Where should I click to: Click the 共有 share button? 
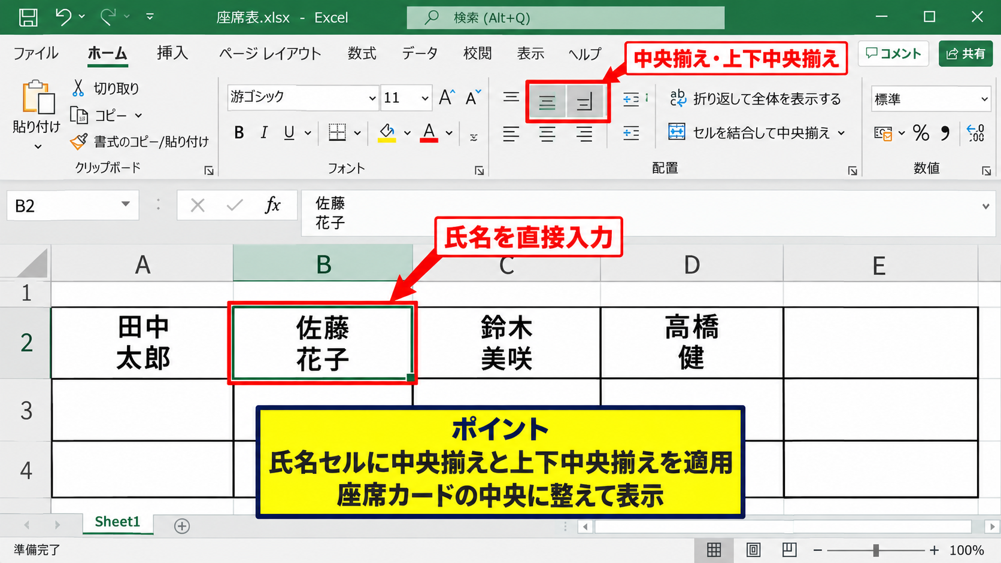point(966,53)
